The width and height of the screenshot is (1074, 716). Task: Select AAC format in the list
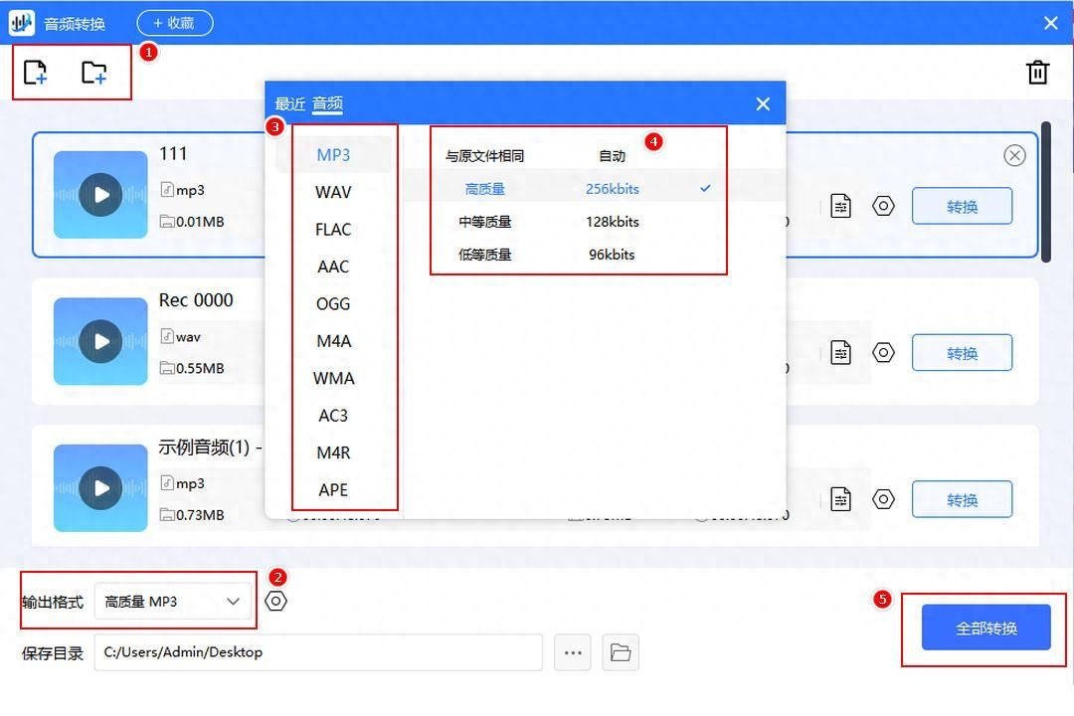(333, 266)
